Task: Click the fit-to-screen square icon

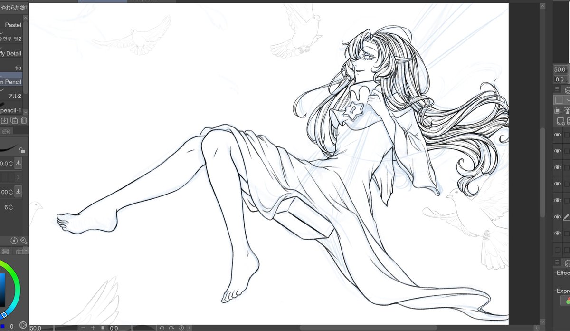Action: 103,328
